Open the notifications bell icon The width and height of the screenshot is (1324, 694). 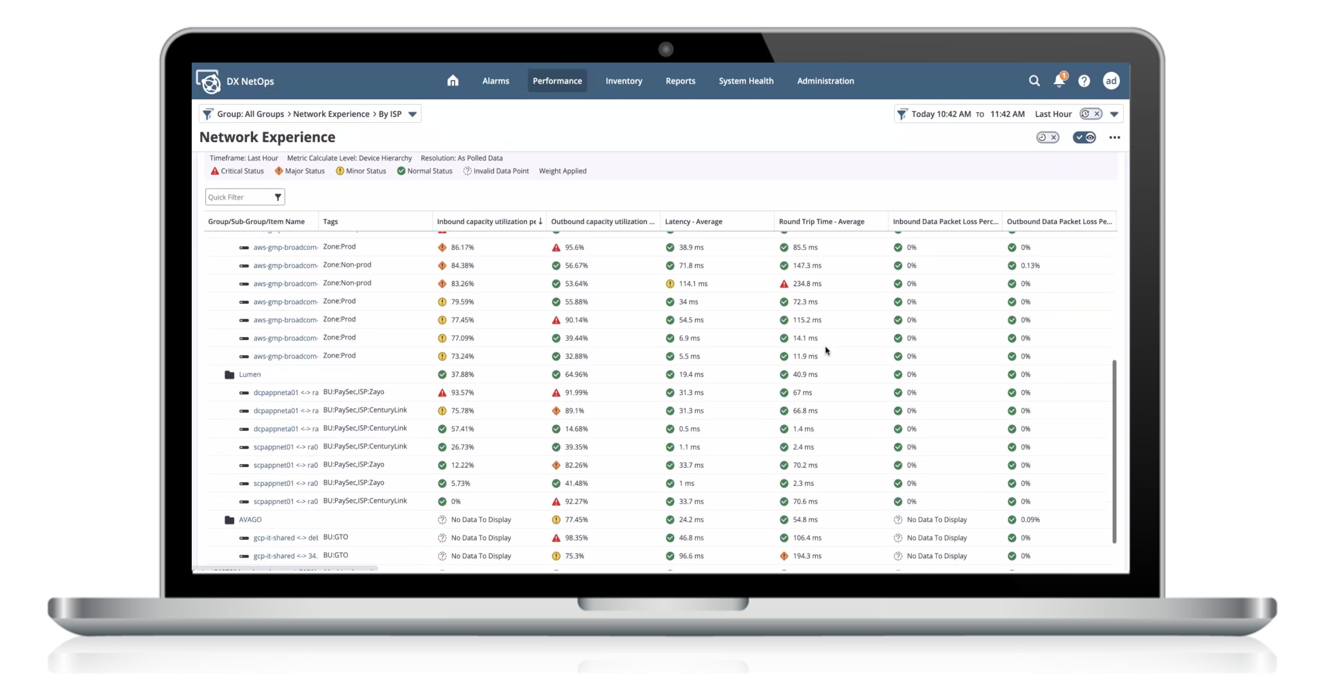(x=1059, y=81)
